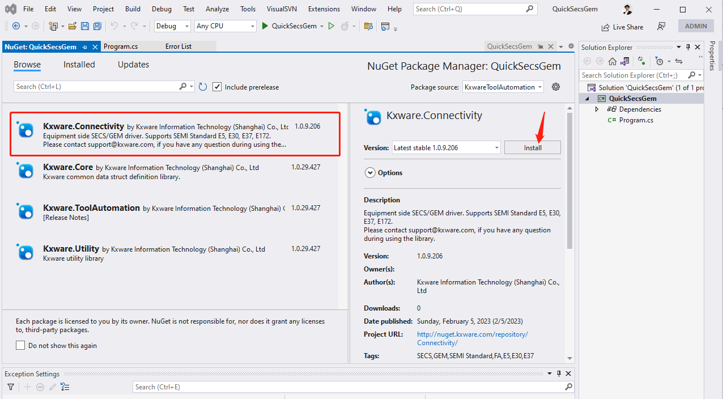723x399 pixels.
Task: Click the filter funnel icon in Exception Settings
Action: (x=11, y=387)
